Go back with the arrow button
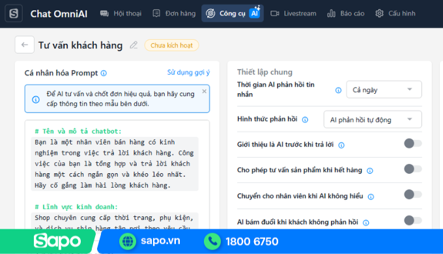Viewport: 443px width, 254px height. [25, 45]
